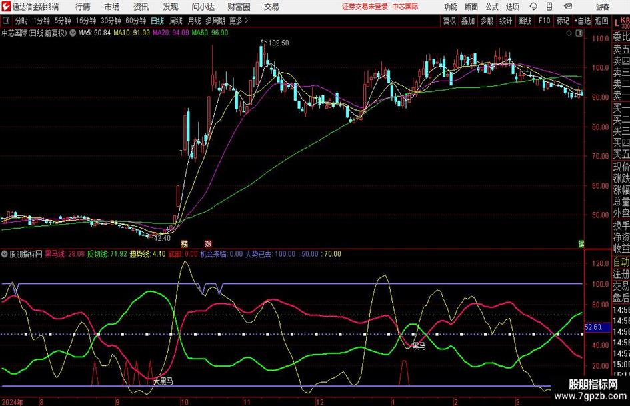This screenshot has height=406, width=630.
Task: Open the 问小达 menu
Action: click(x=203, y=7)
